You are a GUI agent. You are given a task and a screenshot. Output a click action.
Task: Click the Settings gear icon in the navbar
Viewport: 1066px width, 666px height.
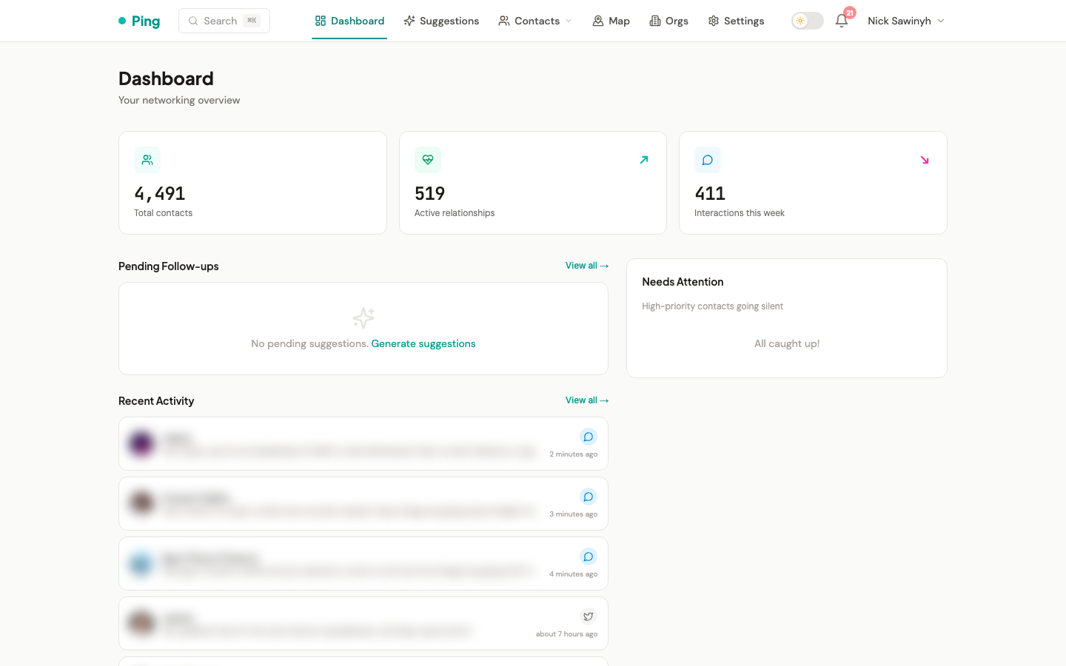[x=714, y=21]
